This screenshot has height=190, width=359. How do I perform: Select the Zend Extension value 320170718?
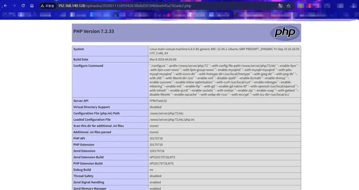pos(157,151)
